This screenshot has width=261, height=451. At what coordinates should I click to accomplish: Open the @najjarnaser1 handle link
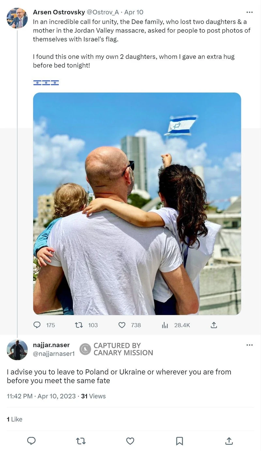click(54, 353)
